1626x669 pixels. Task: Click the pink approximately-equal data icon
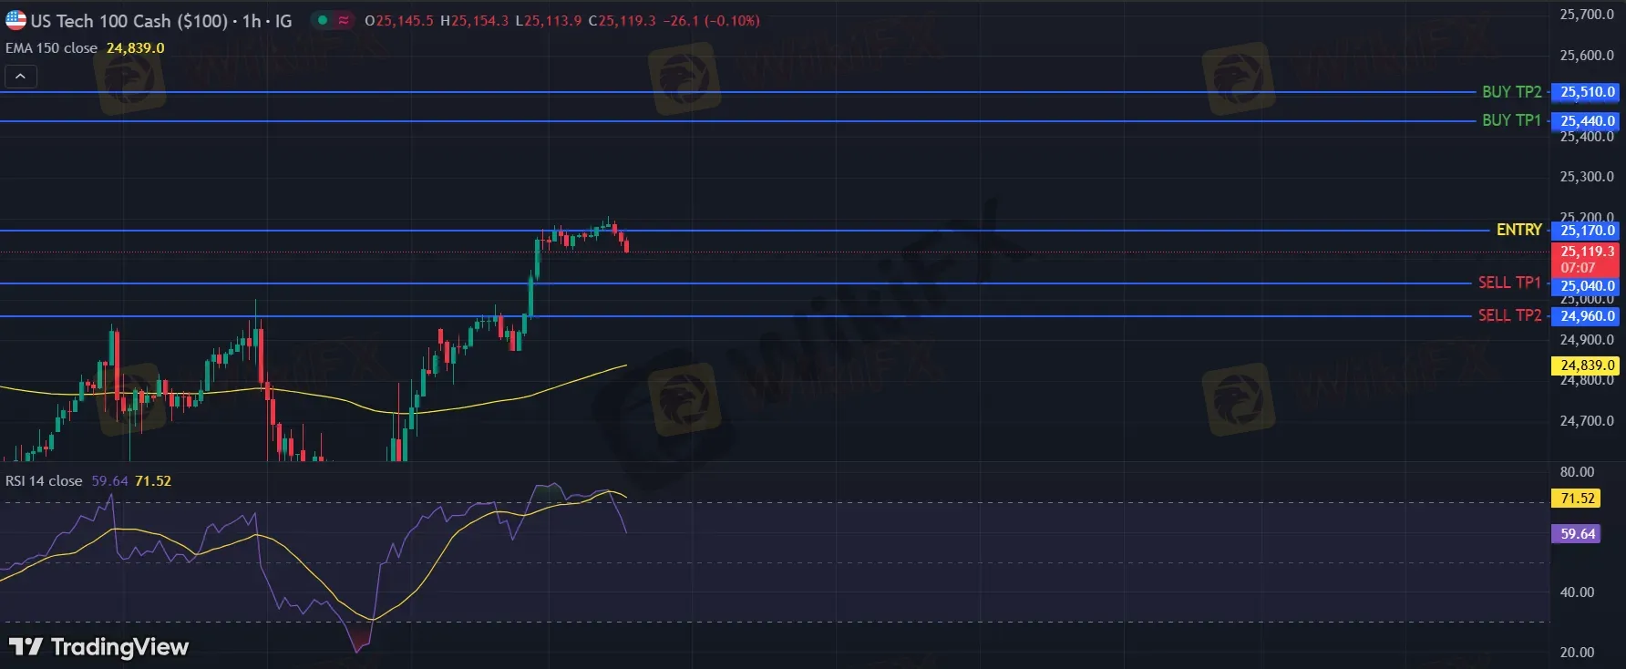point(344,20)
